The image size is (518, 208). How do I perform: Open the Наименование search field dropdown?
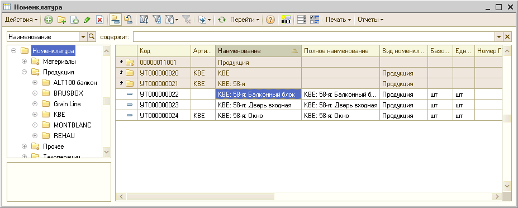pos(83,37)
